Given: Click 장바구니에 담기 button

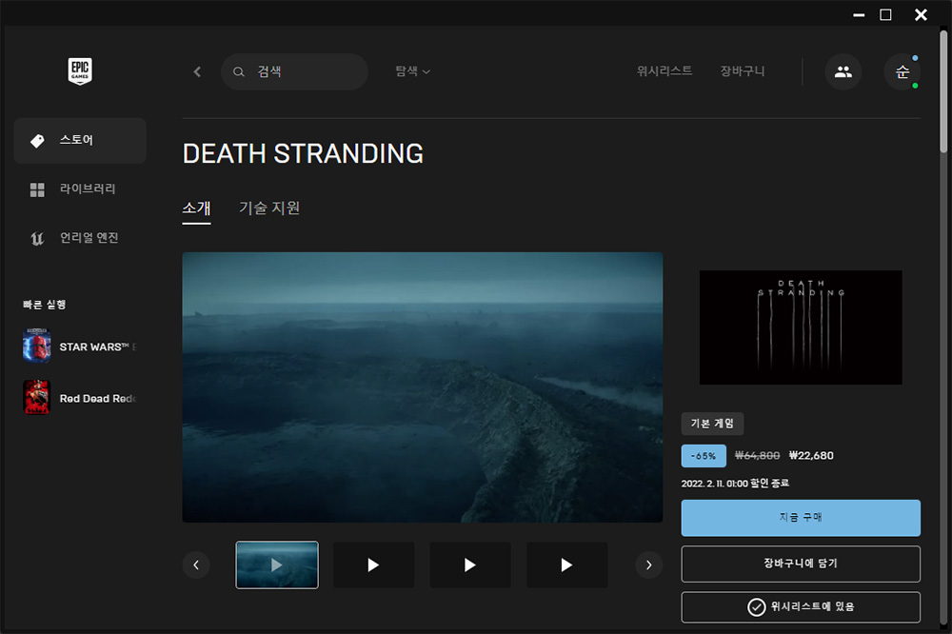Looking at the screenshot, I should click(801, 564).
